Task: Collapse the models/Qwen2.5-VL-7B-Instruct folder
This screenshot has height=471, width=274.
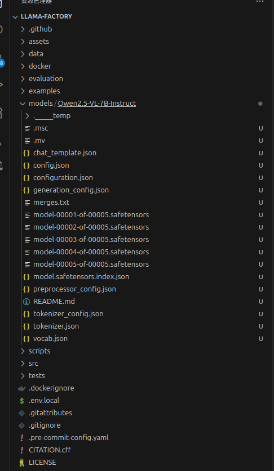Action: point(23,104)
